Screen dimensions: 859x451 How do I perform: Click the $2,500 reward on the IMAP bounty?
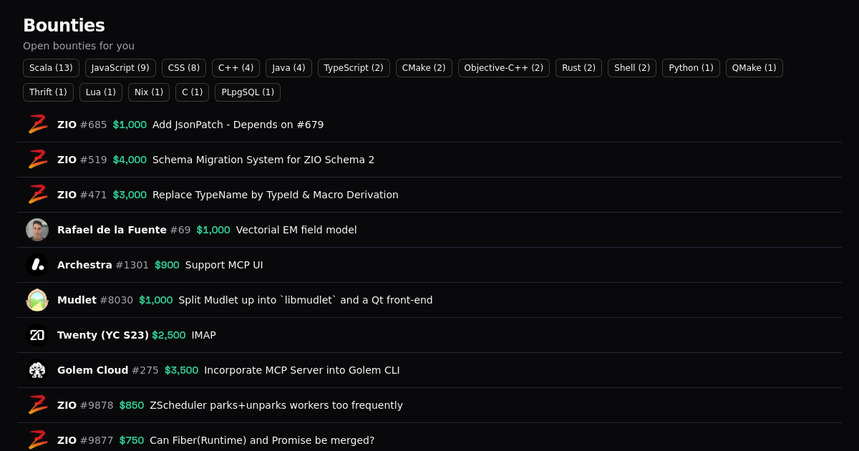(168, 335)
